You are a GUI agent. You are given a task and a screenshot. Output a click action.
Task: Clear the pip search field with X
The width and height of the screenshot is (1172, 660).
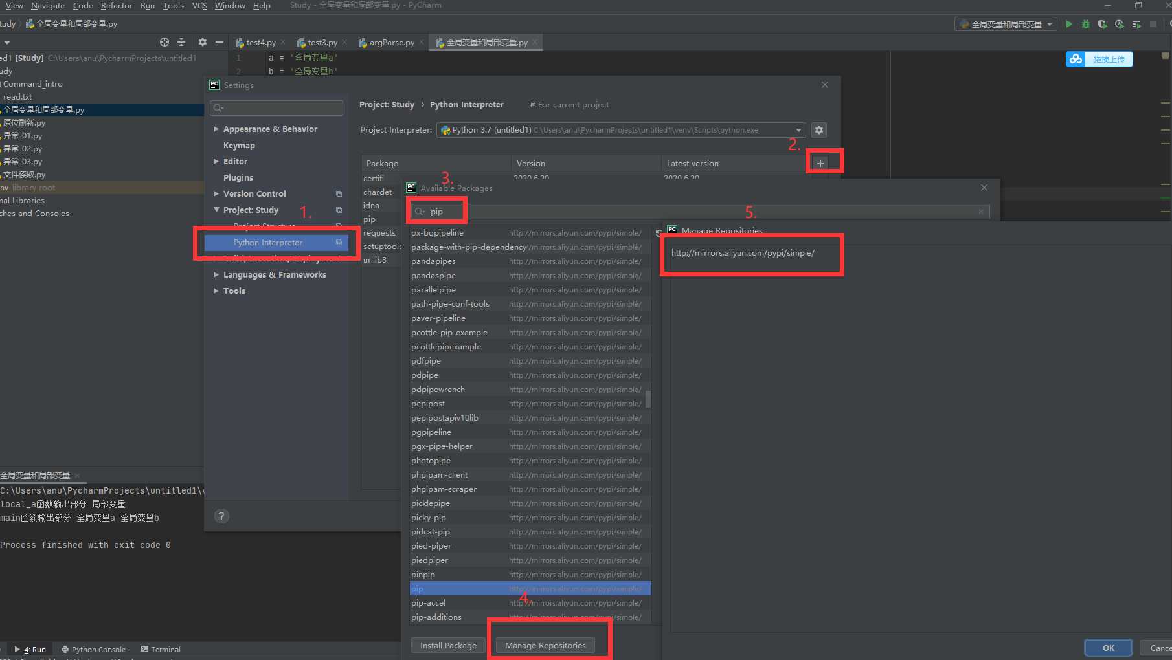tap(981, 212)
